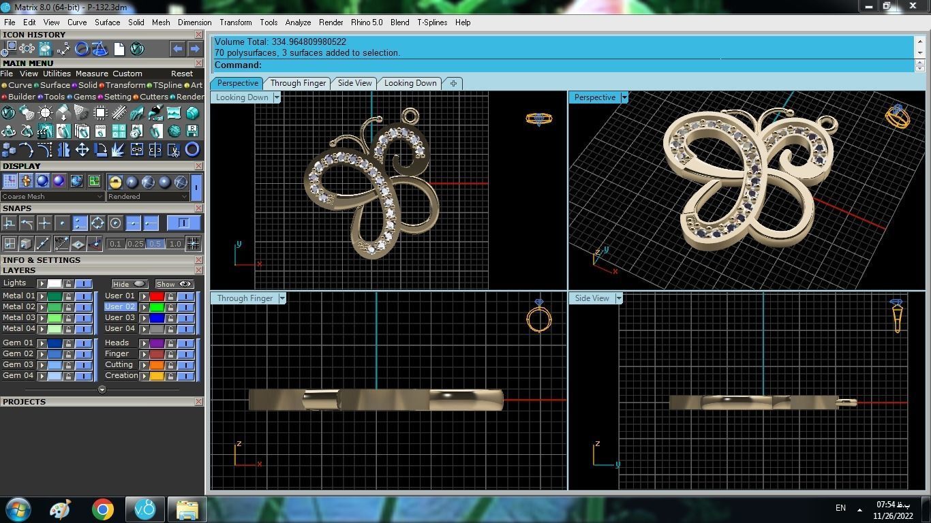Click the four-way move arrows icon
Viewport: 931px width, 523px height.
82,149
